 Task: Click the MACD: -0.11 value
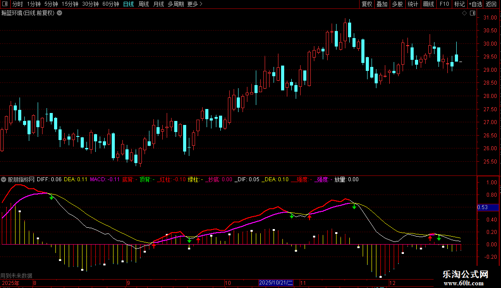(x=105, y=180)
